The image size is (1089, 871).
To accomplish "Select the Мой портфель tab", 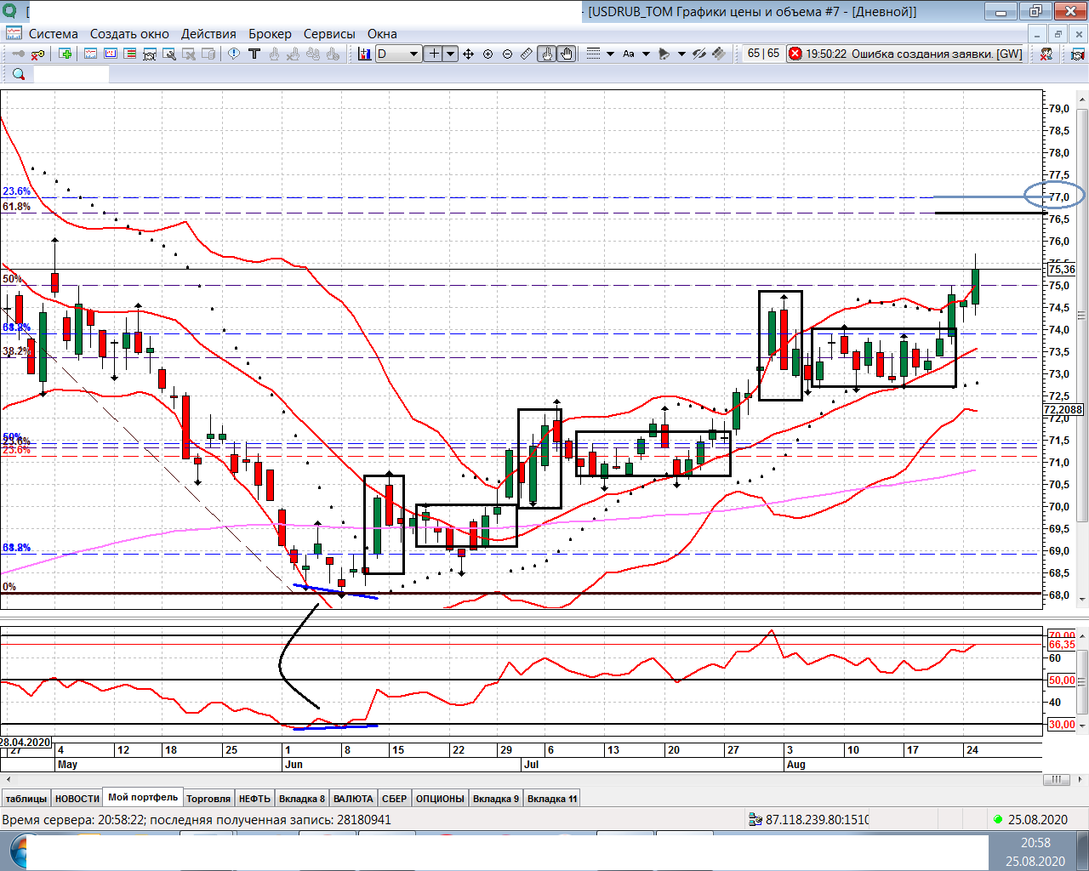I will [143, 797].
